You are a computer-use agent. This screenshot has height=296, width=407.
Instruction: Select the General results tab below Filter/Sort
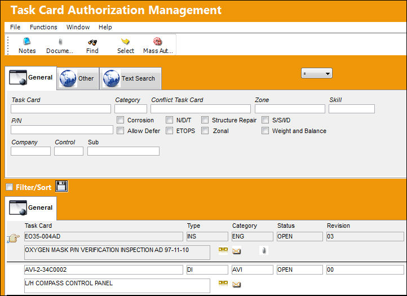pyautogui.click(x=30, y=208)
